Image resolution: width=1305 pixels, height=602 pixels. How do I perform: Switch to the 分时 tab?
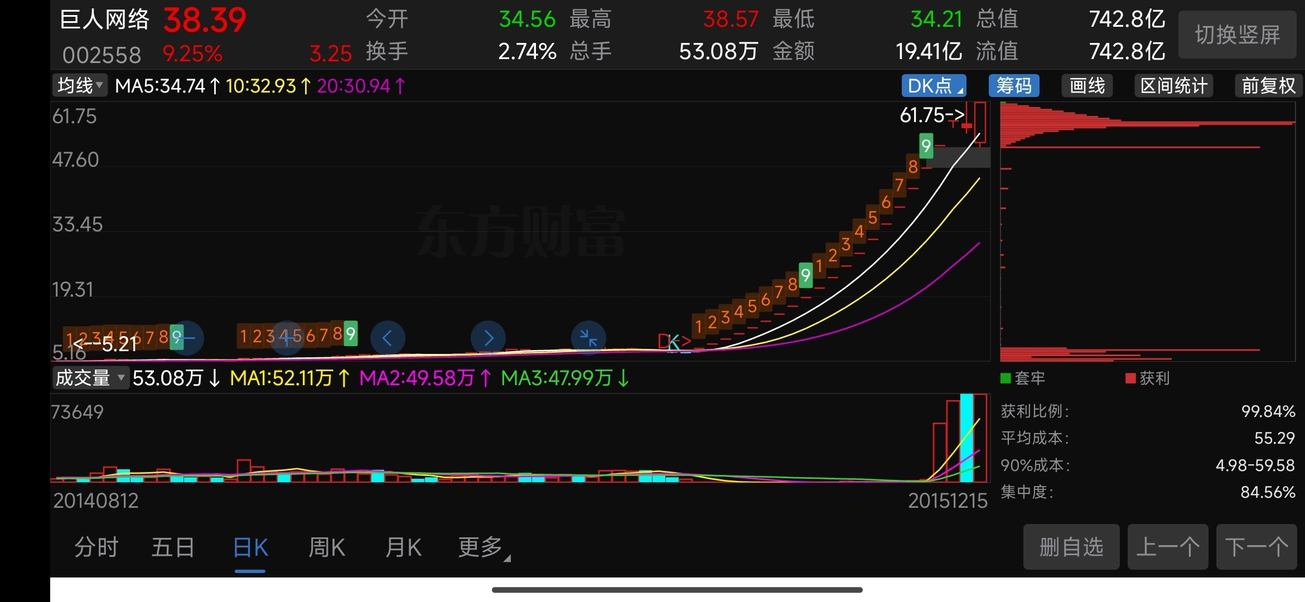96,547
